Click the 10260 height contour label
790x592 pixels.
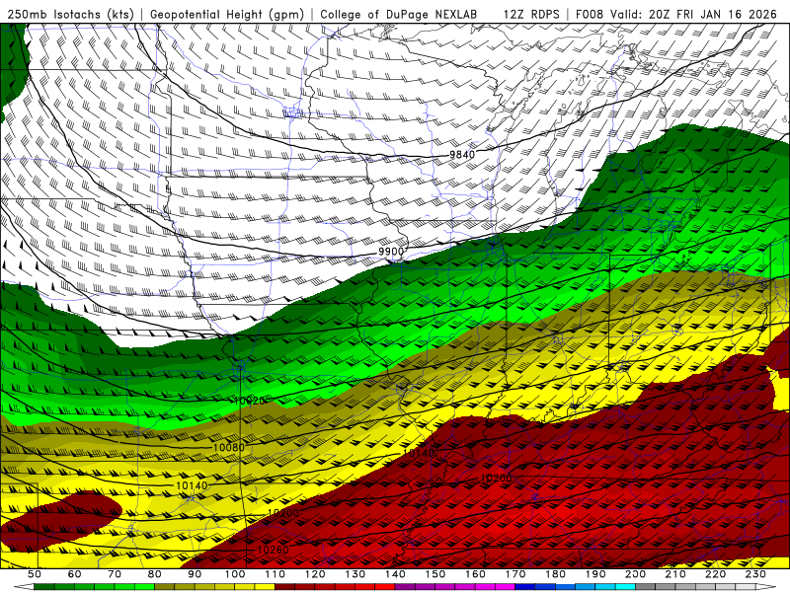pyautogui.click(x=274, y=550)
